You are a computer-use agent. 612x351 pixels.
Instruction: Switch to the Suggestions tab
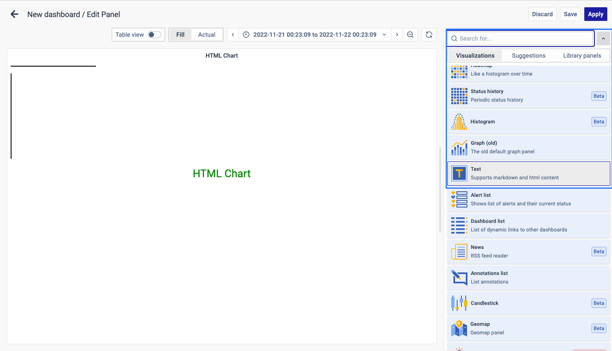coord(528,56)
